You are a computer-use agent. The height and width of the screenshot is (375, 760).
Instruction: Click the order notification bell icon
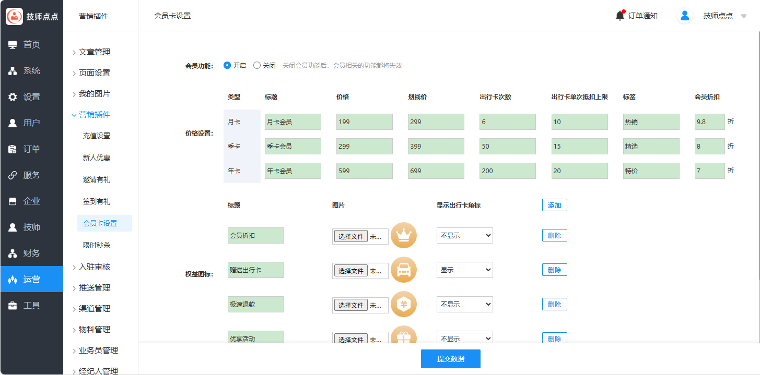pos(620,16)
